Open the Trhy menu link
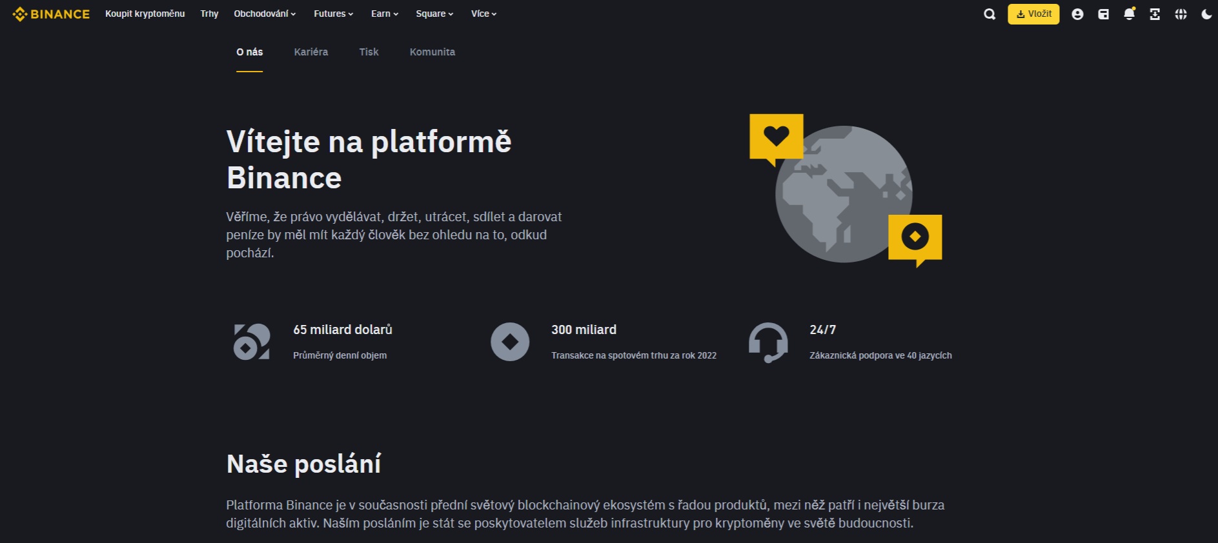Image resolution: width=1218 pixels, height=543 pixels. click(209, 14)
